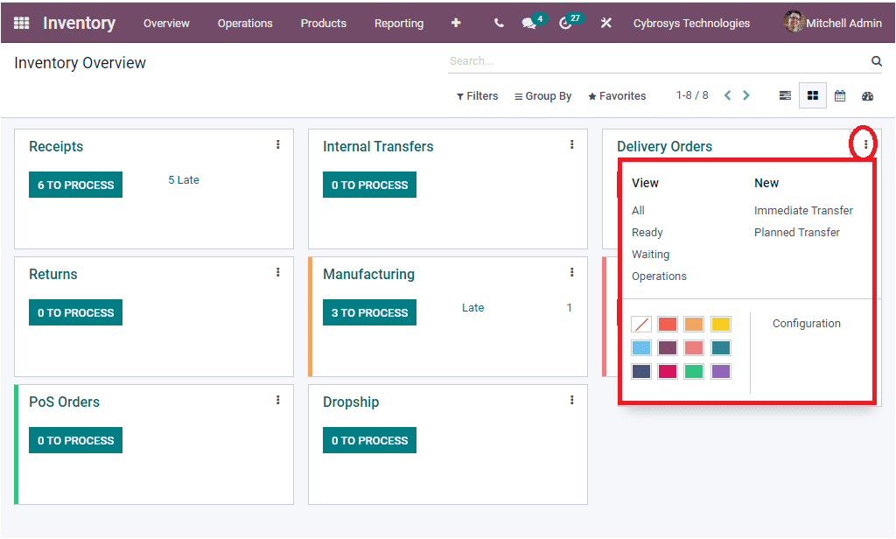The height and width of the screenshot is (539, 896).
Task: Open the Products menu
Action: (323, 24)
